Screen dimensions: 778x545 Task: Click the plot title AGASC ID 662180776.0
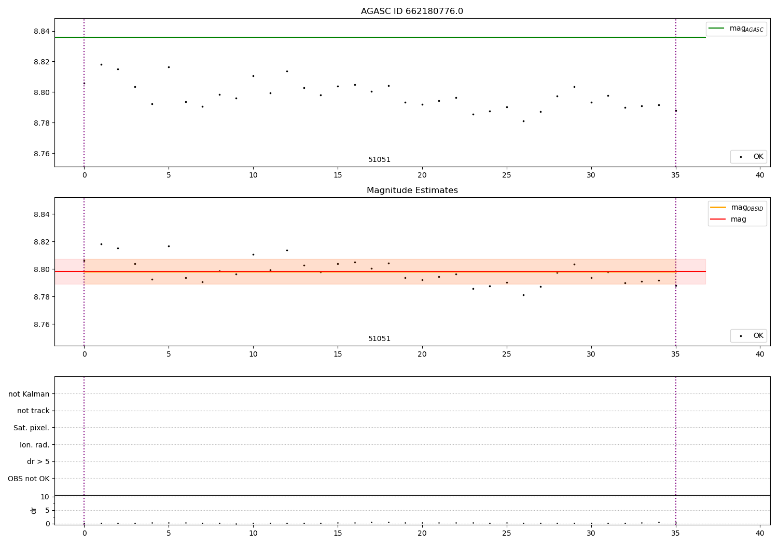[412, 11]
